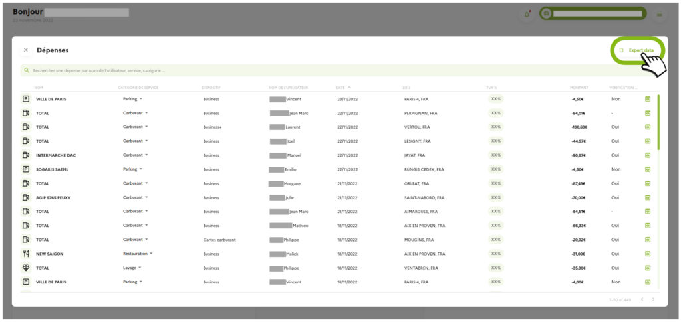681x322 pixels.
Task: View details eye icon for -100,63€ expense
Action: (x=647, y=127)
